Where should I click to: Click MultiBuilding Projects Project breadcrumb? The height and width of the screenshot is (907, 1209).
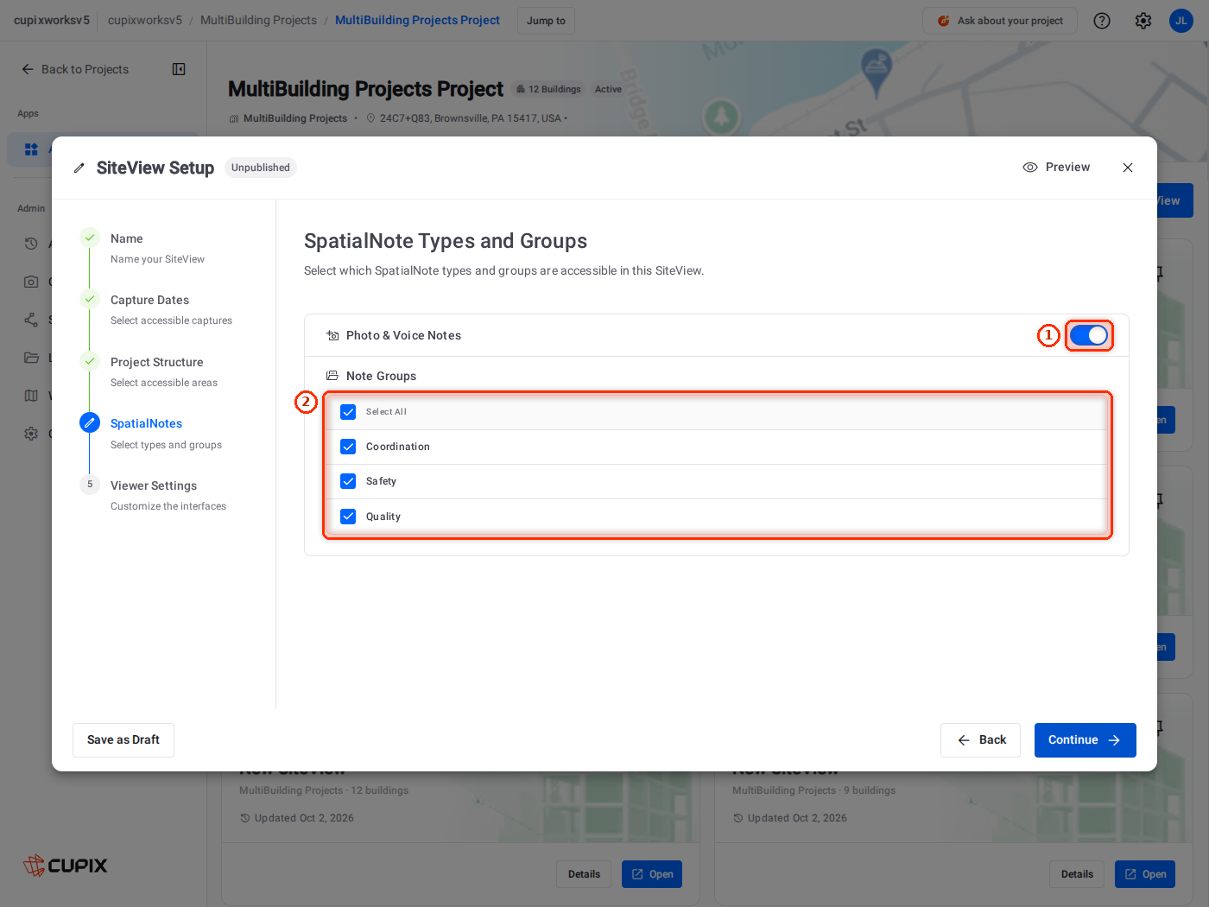pyautogui.click(x=417, y=20)
